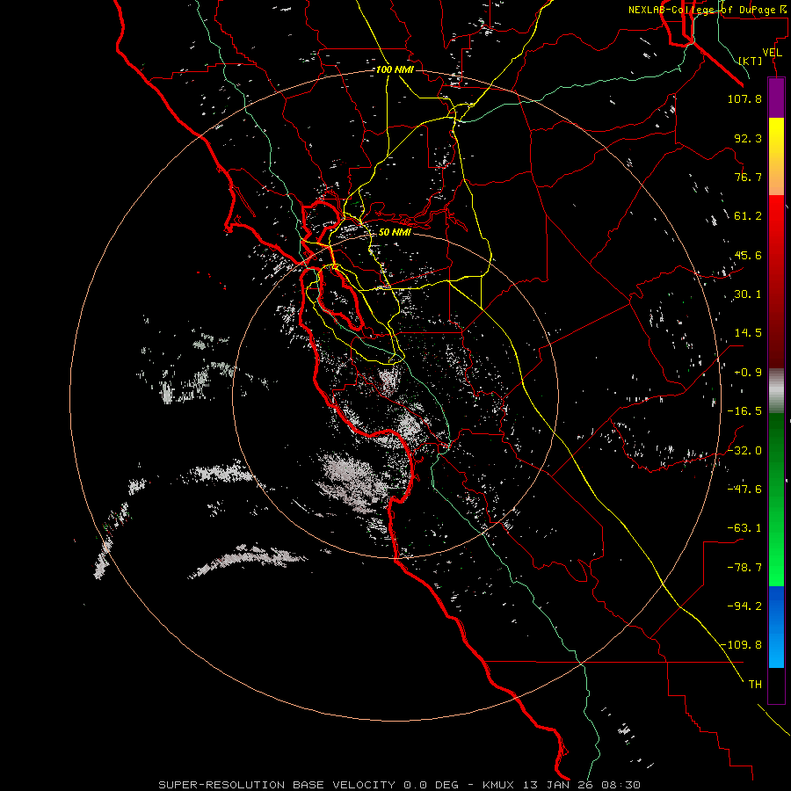Click the '100 NMI' range ring label
Image resolution: width=791 pixels, height=791 pixels.
395,69
